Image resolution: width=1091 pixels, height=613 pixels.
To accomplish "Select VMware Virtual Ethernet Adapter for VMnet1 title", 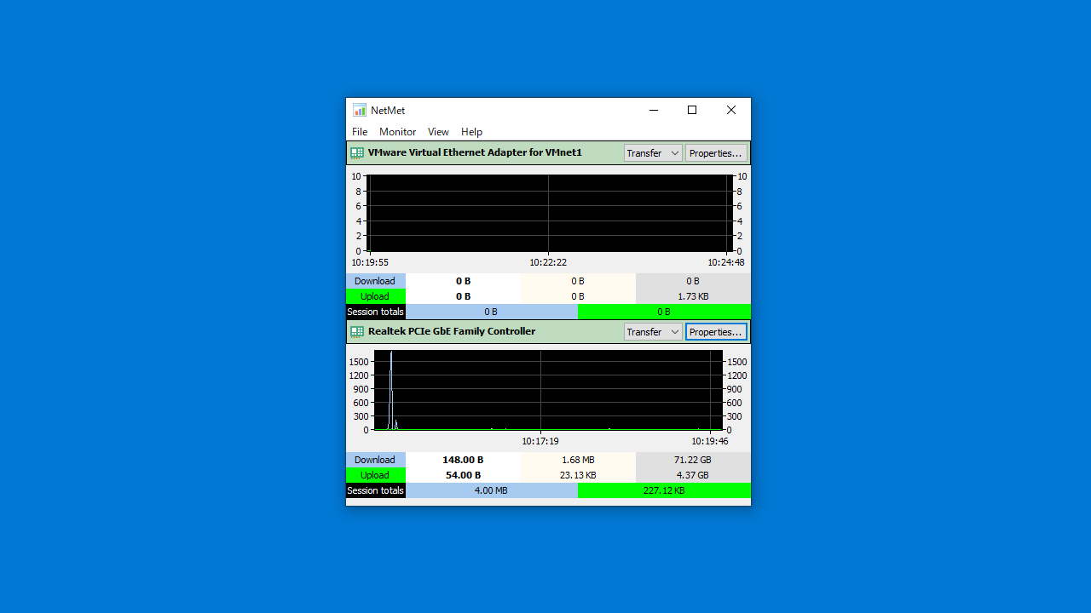I will [475, 152].
